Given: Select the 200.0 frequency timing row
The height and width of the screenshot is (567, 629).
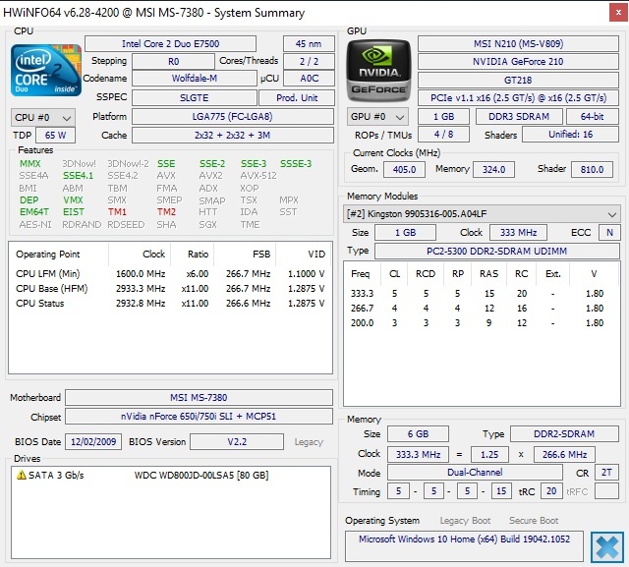Looking at the screenshot, I should point(482,323).
